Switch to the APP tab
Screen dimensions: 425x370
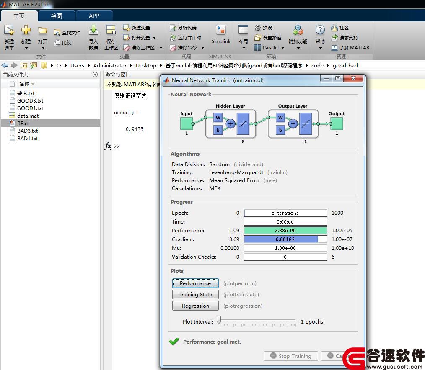tap(94, 16)
